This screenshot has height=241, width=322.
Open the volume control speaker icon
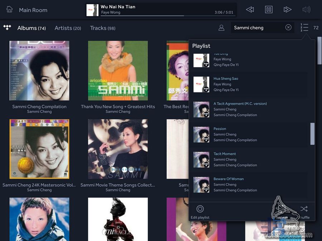306,10
